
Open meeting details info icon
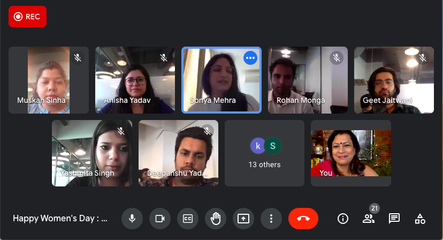click(x=343, y=219)
